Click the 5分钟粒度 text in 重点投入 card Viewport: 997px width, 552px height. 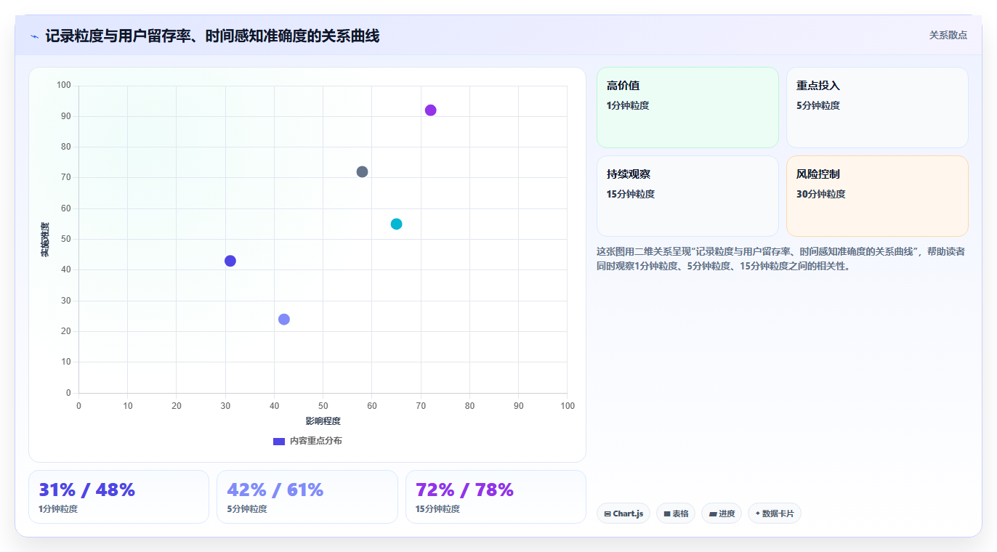(818, 105)
